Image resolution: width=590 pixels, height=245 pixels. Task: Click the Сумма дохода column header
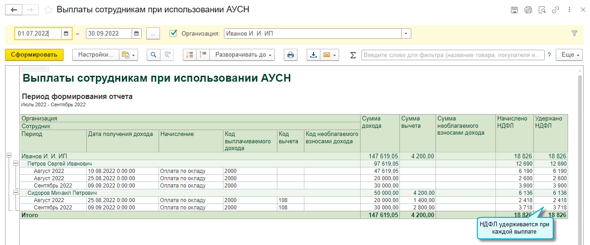click(x=380, y=133)
